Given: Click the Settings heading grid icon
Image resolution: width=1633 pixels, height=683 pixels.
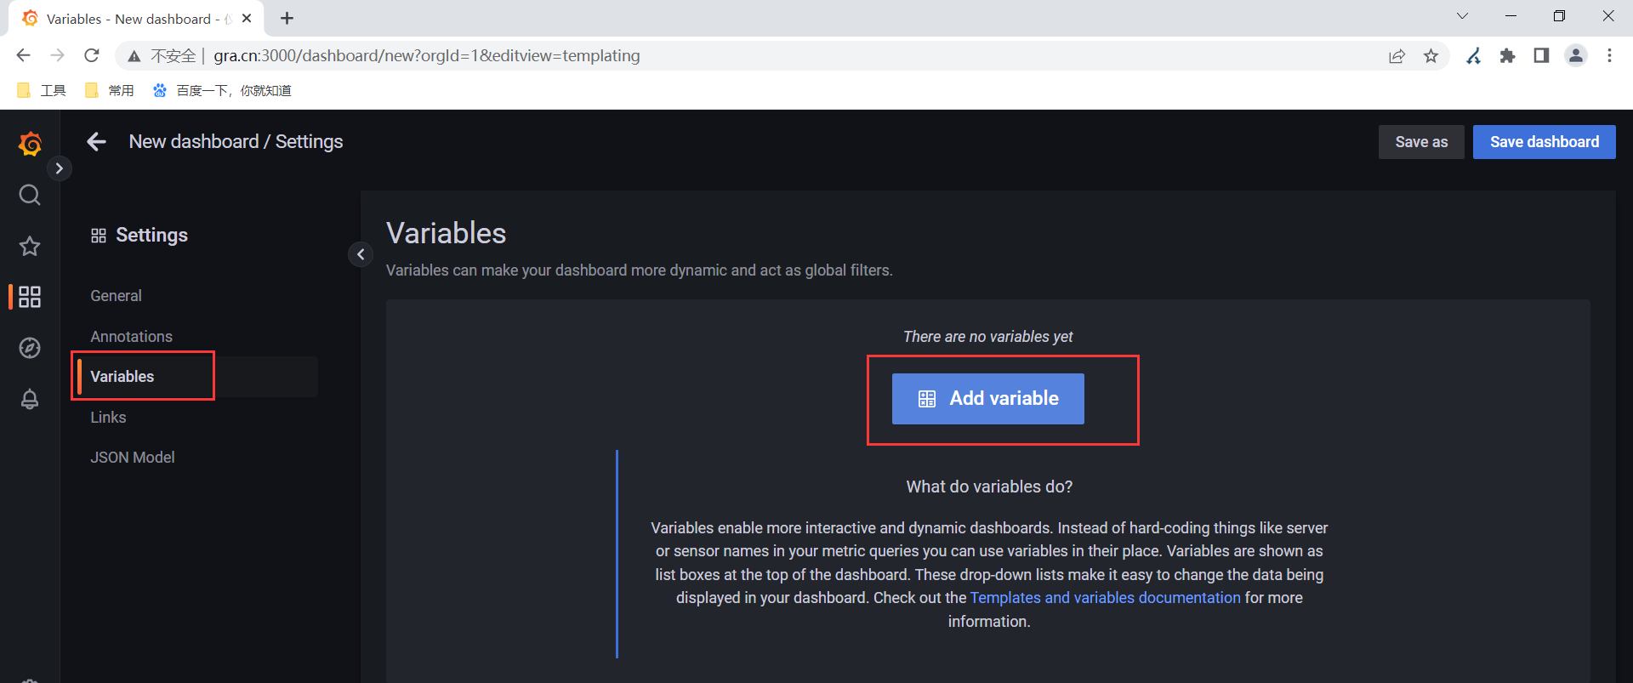Looking at the screenshot, I should coord(99,236).
